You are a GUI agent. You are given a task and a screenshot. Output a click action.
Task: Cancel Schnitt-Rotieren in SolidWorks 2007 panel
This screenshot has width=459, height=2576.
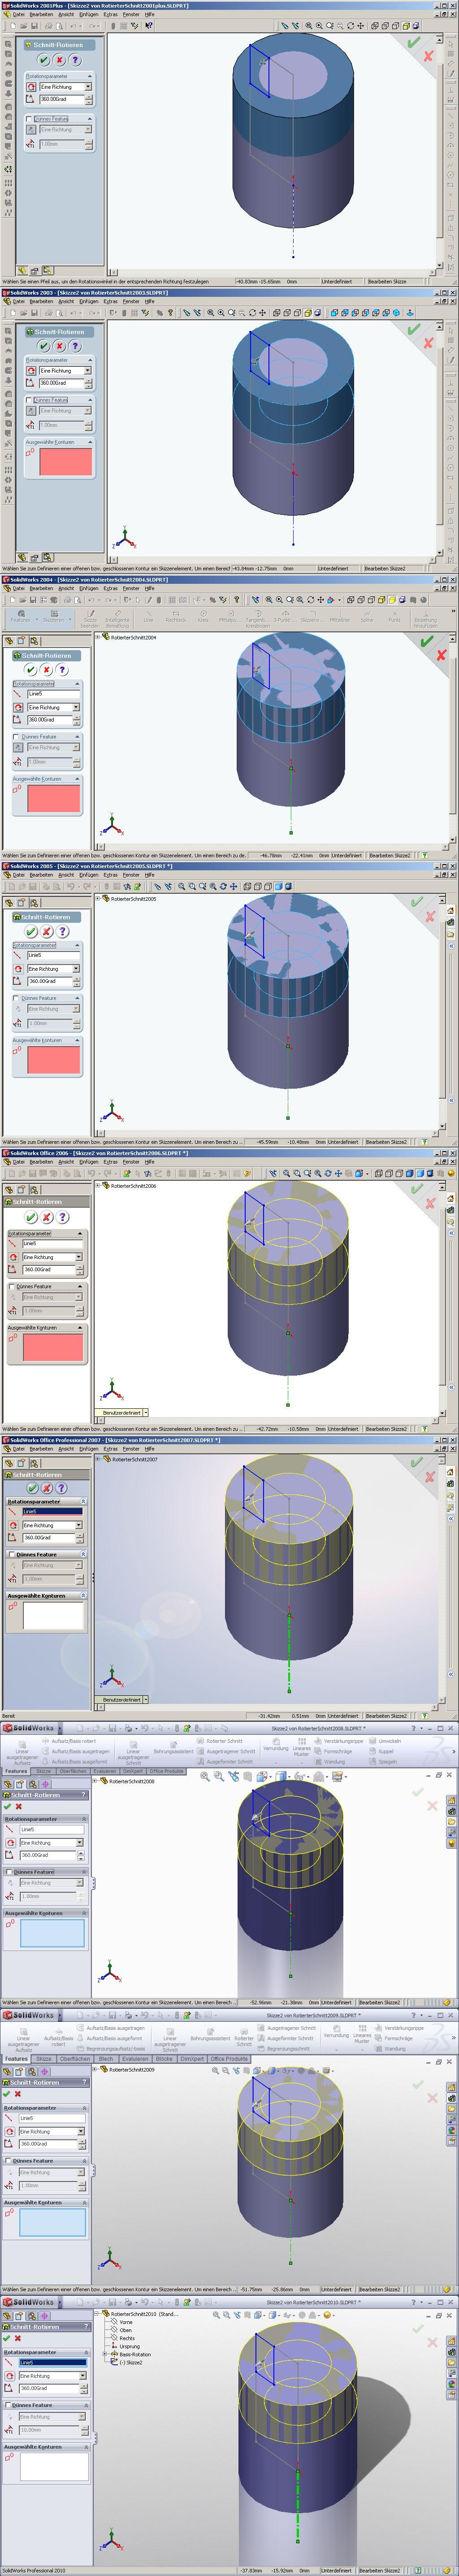(x=46, y=1488)
